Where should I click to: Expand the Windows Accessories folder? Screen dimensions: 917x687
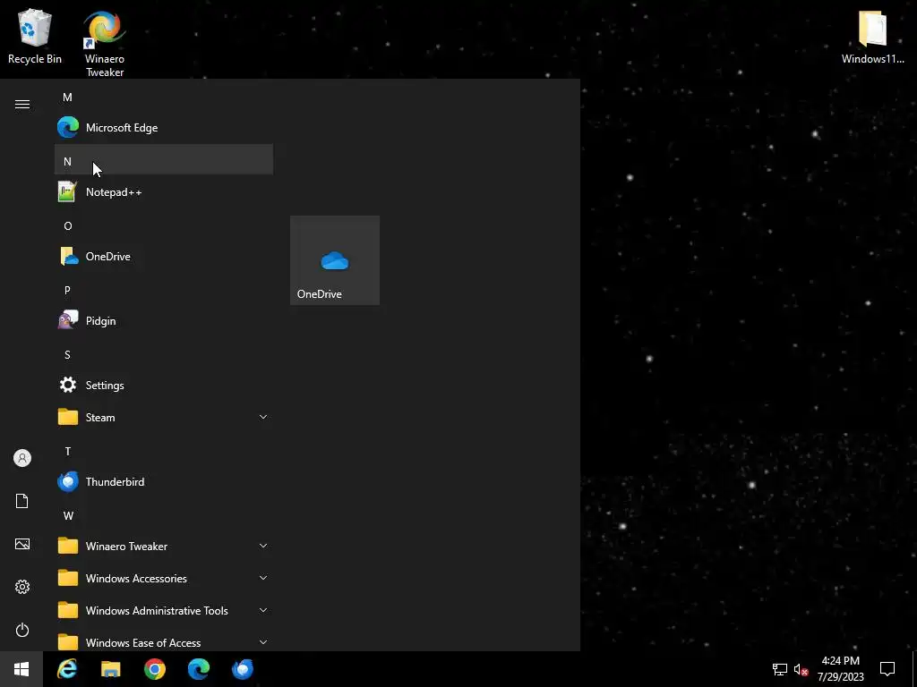pos(164,578)
